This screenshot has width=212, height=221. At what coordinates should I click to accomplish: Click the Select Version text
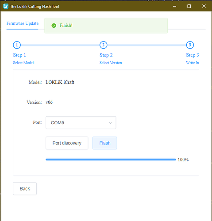(111, 63)
